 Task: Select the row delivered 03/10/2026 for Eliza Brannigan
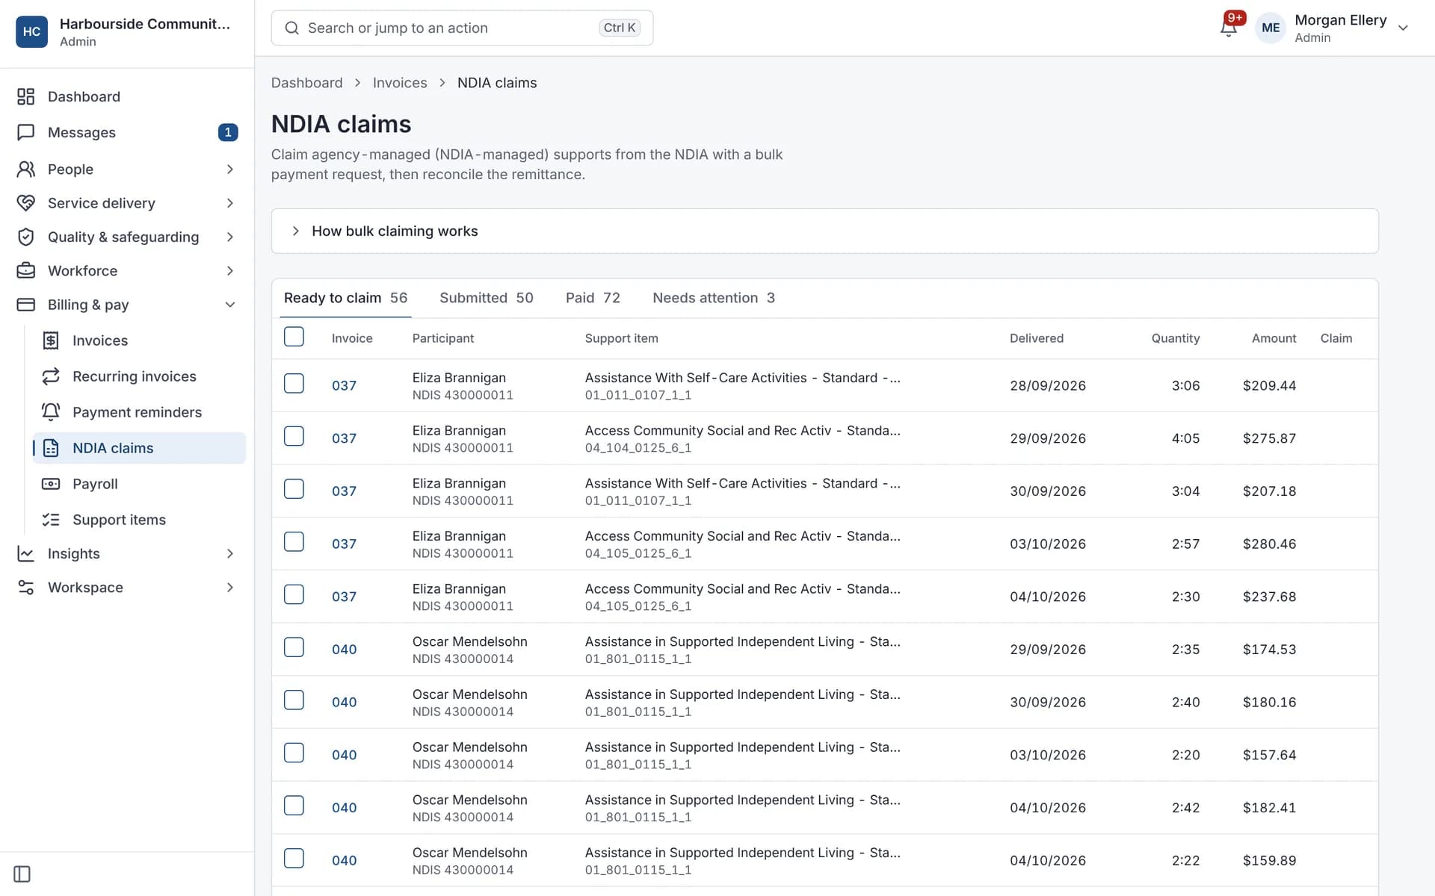click(294, 542)
